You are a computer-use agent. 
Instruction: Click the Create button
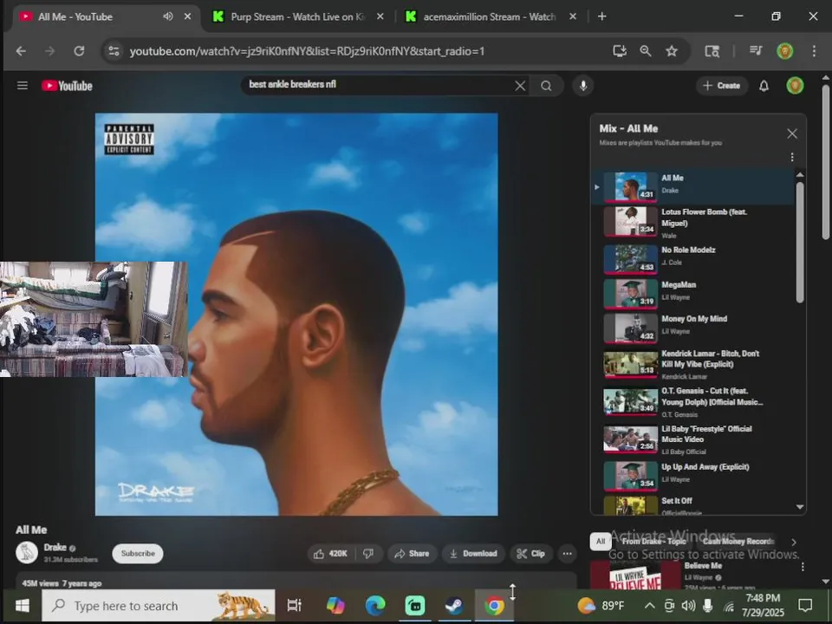coord(722,86)
